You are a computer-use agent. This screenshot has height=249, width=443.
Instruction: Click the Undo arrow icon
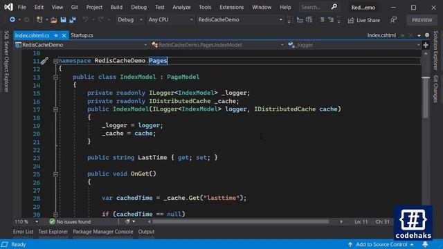point(85,19)
